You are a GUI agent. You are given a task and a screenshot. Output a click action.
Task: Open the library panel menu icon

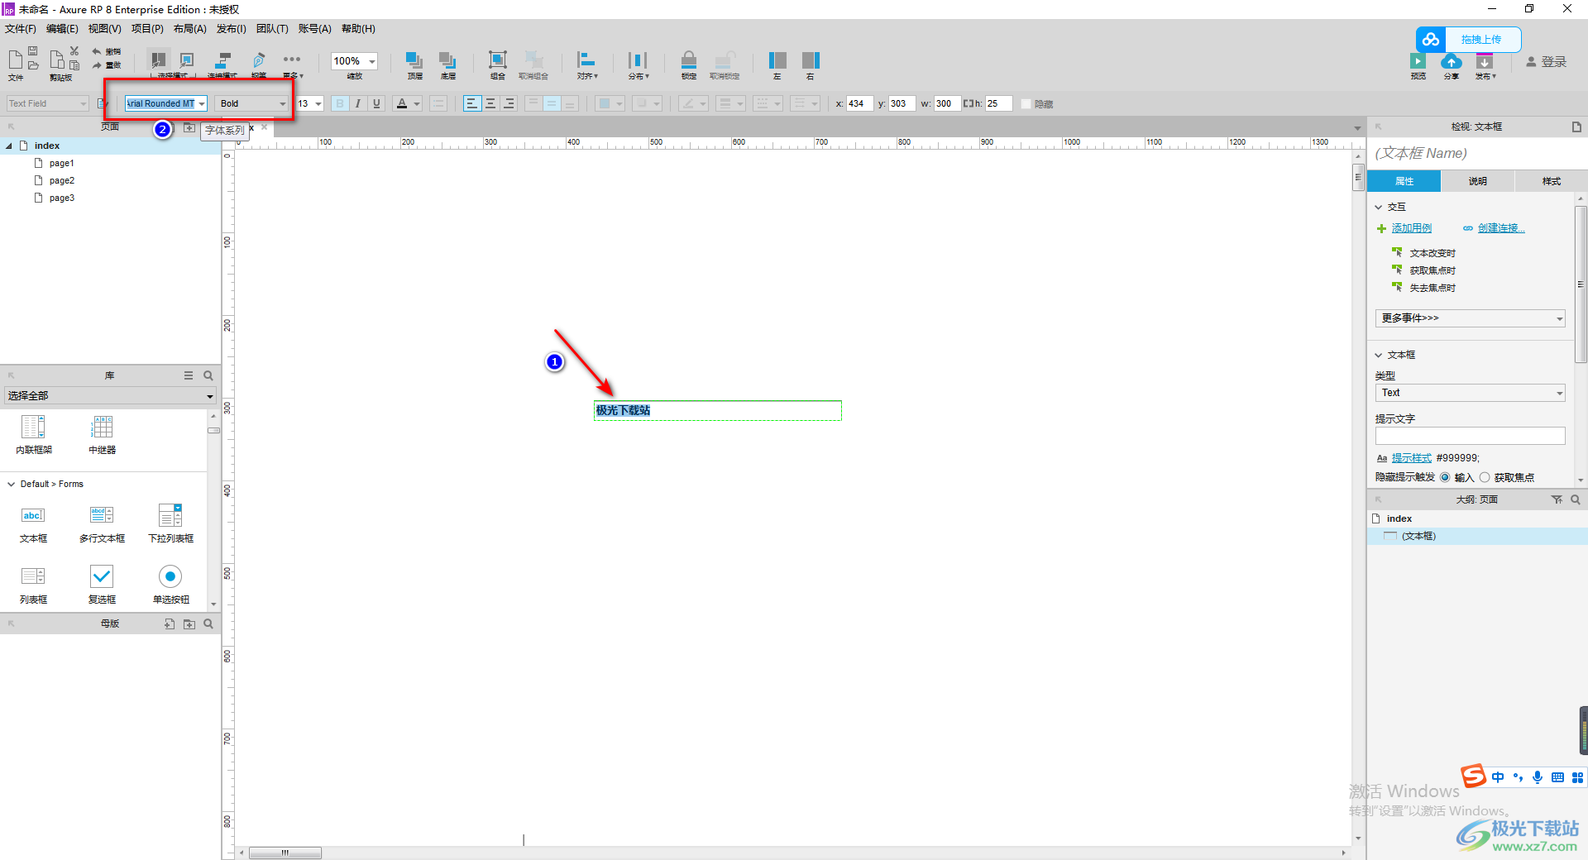coord(189,375)
